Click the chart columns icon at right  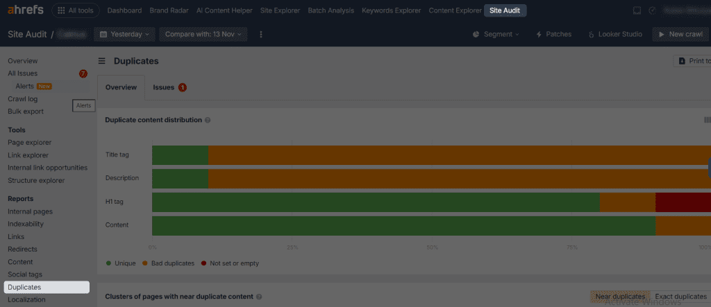coord(707,120)
